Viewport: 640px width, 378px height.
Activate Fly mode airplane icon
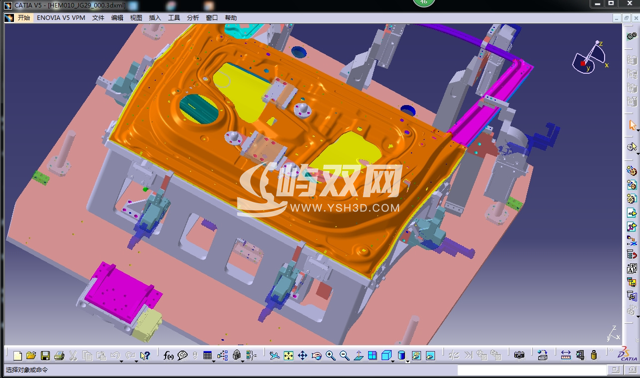tap(274, 355)
